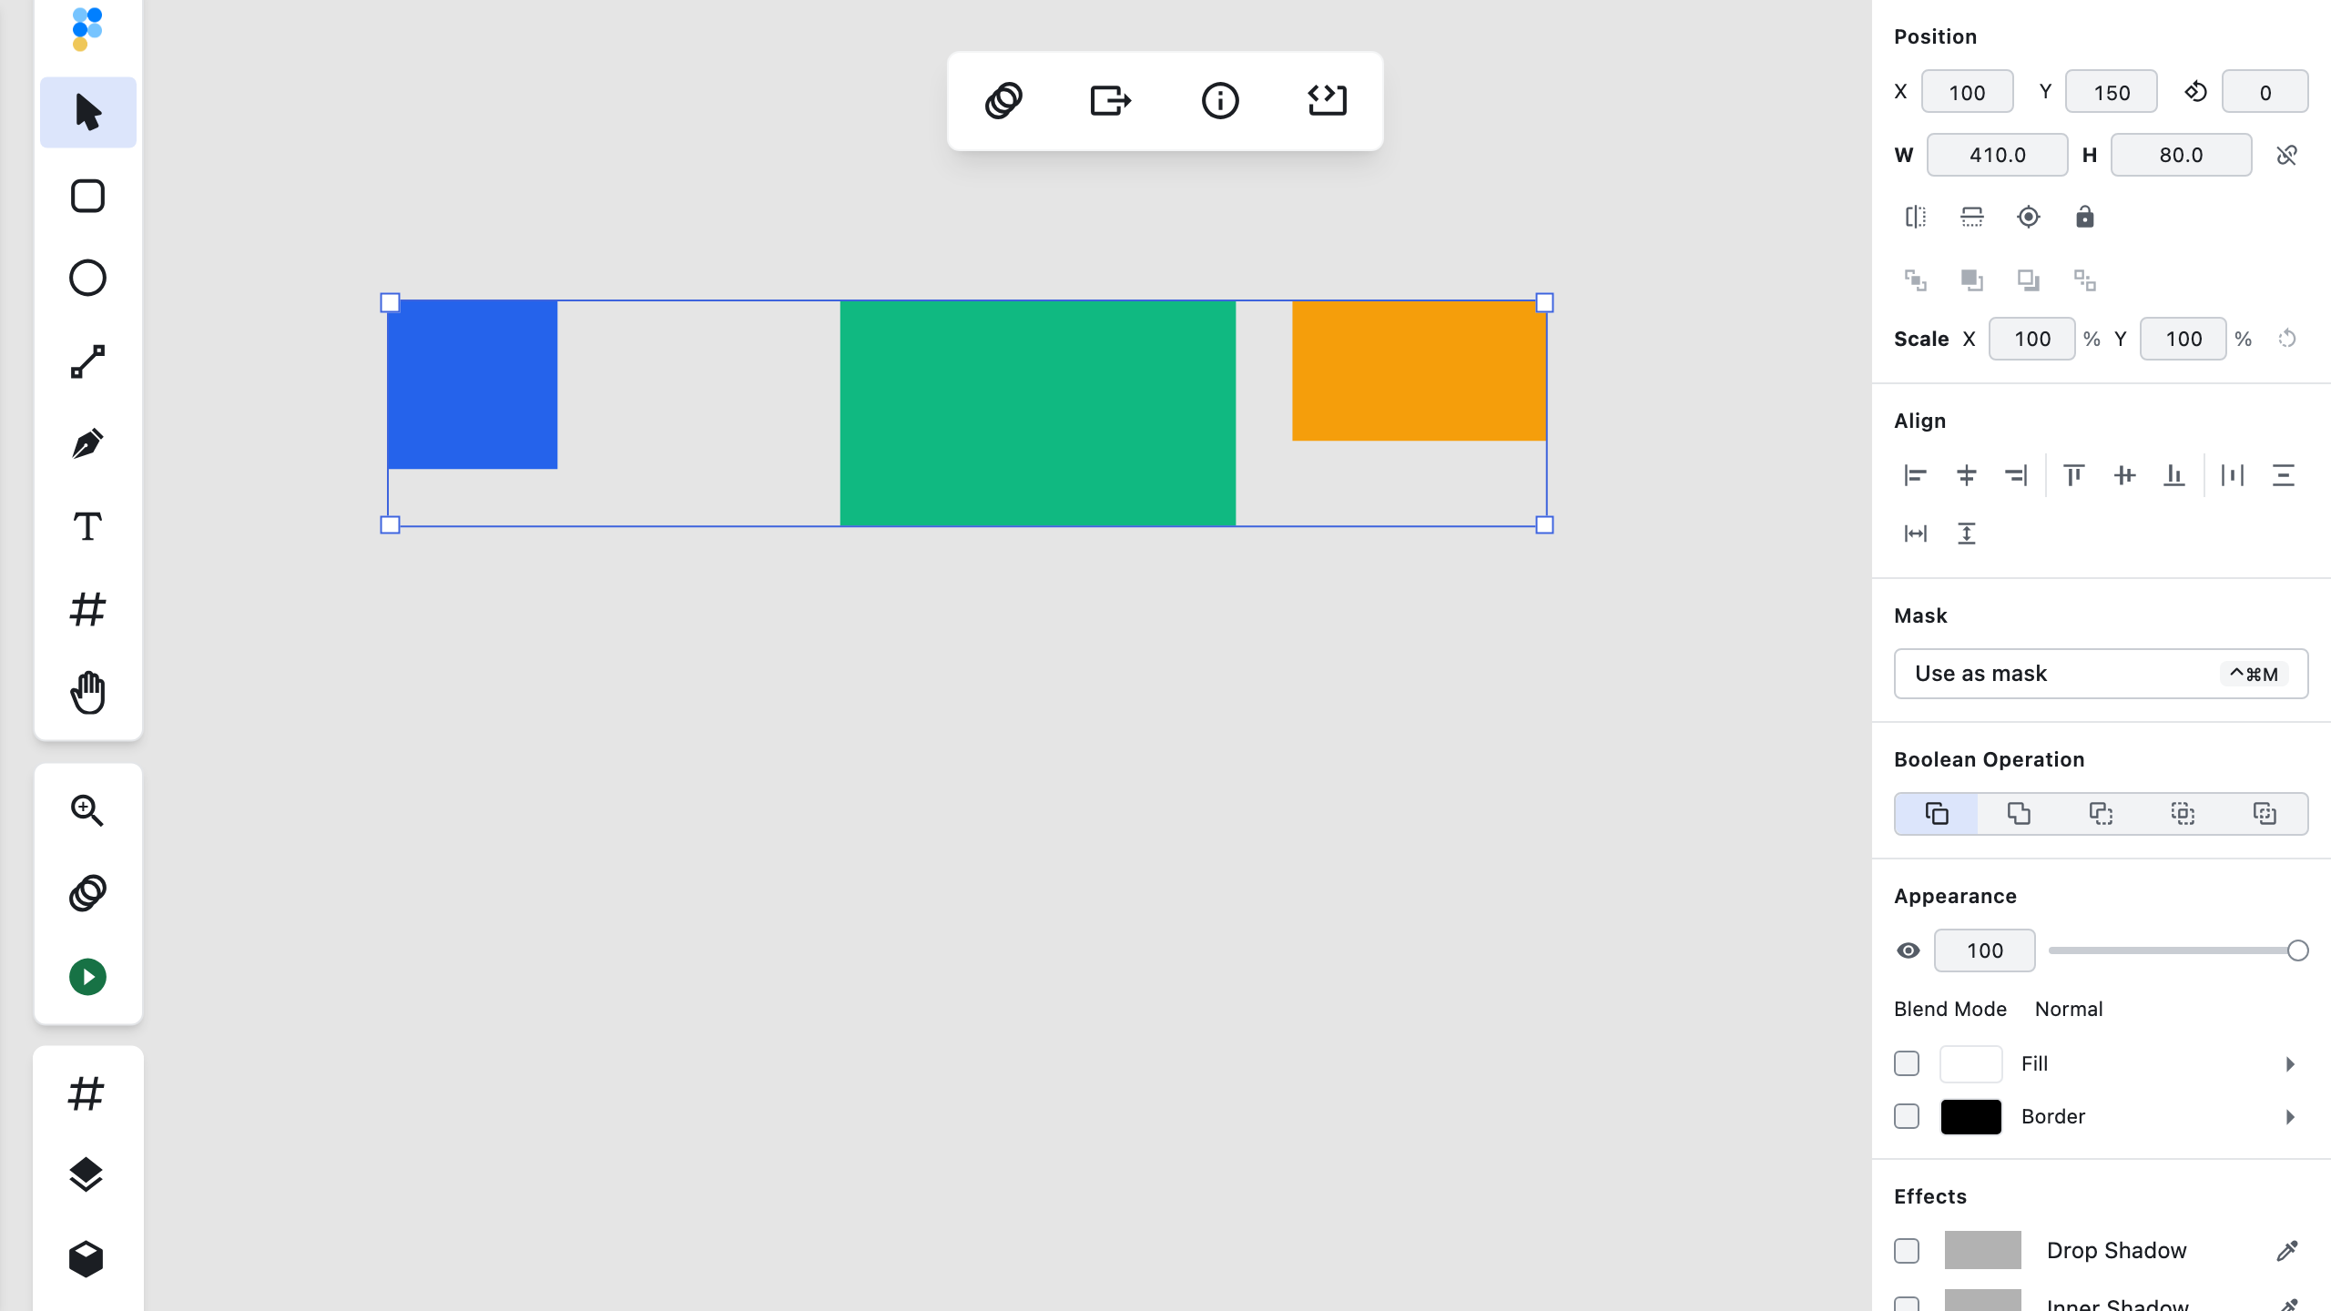This screenshot has height=1311, width=2331.
Task: Click the green Play preview button
Action: [x=87, y=977]
